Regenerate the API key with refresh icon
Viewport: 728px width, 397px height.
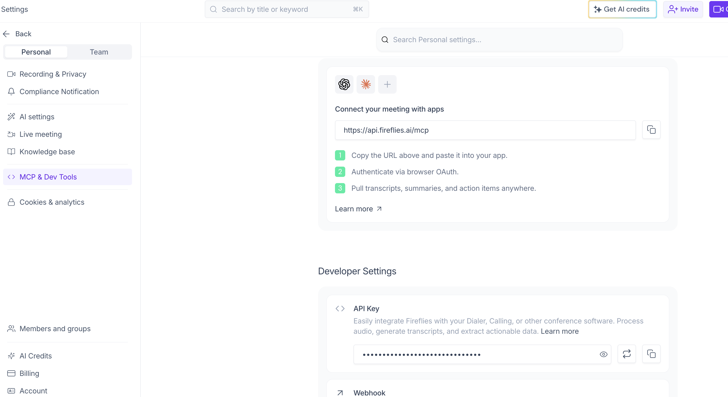[x=627, y=354]
